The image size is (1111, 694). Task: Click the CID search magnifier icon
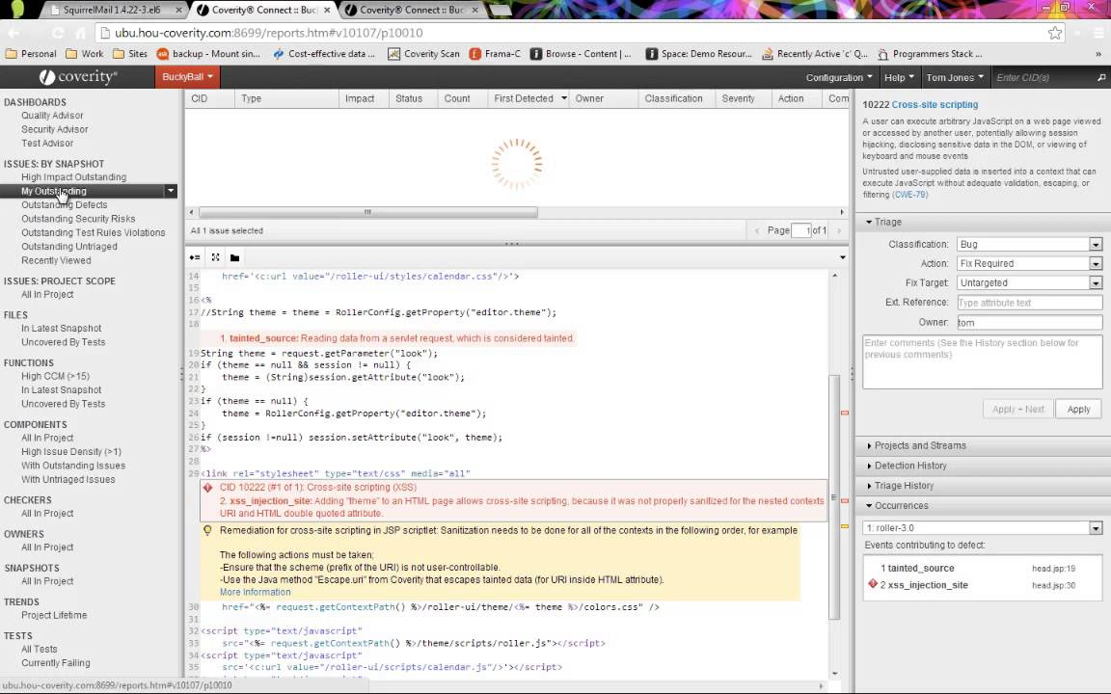(1101, 77)
